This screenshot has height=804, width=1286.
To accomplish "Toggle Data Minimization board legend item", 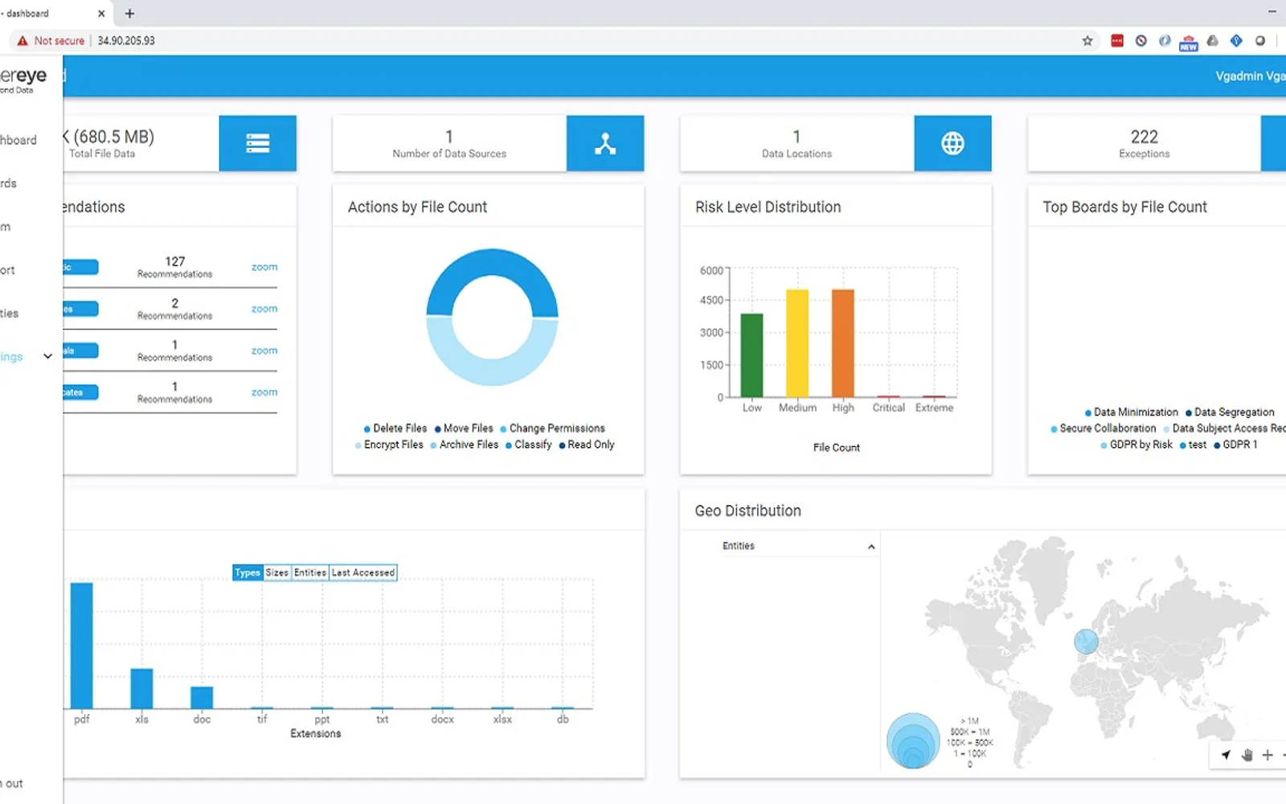I will point(1131,412).
